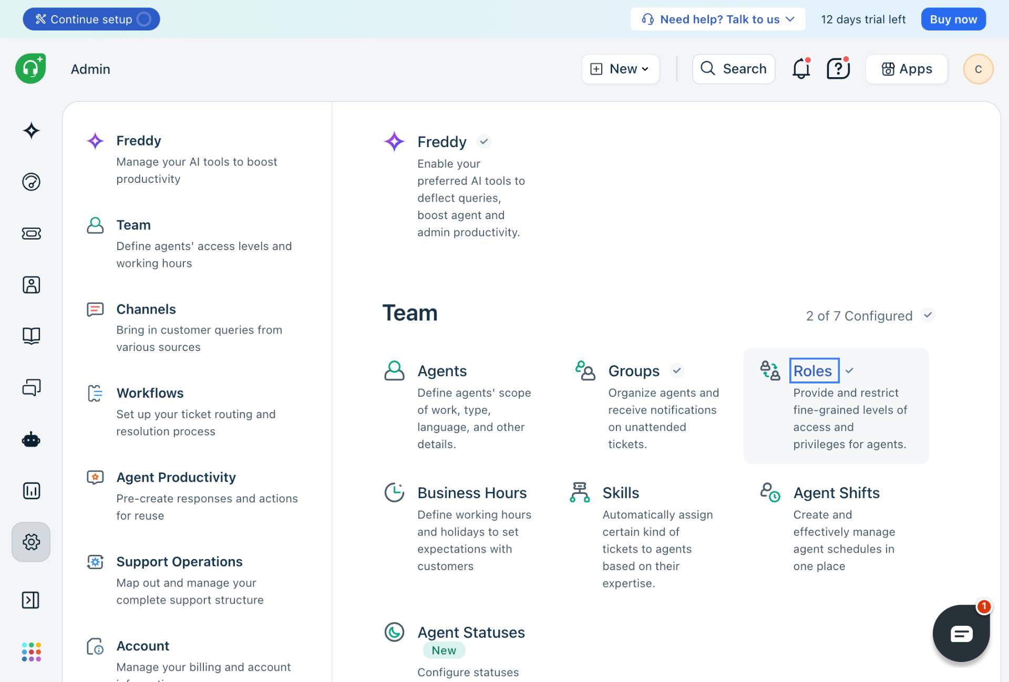Click the Support Operations gear icon

click(x=95, y=562)
